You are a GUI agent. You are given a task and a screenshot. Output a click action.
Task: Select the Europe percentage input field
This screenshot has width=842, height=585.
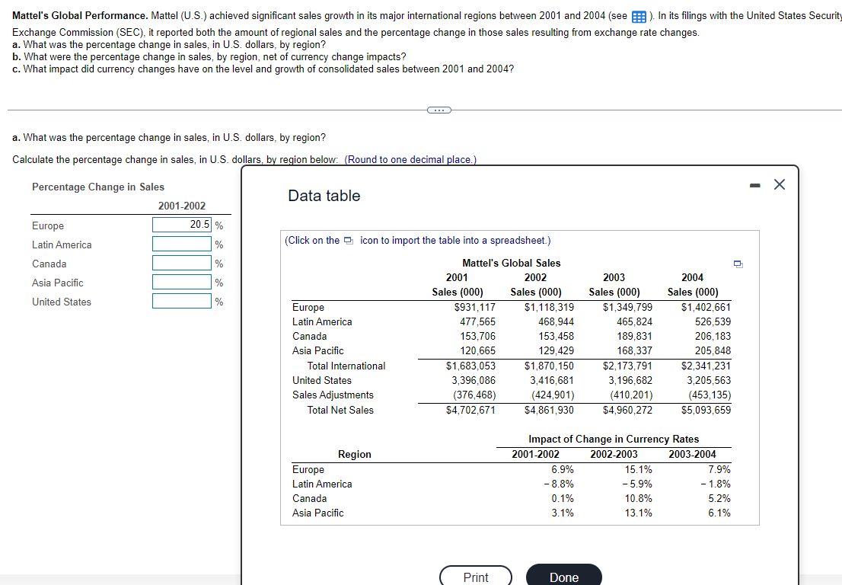[x=181, y=225]
